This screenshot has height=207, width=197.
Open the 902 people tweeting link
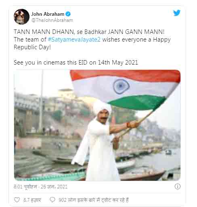(x=94, y=200)
